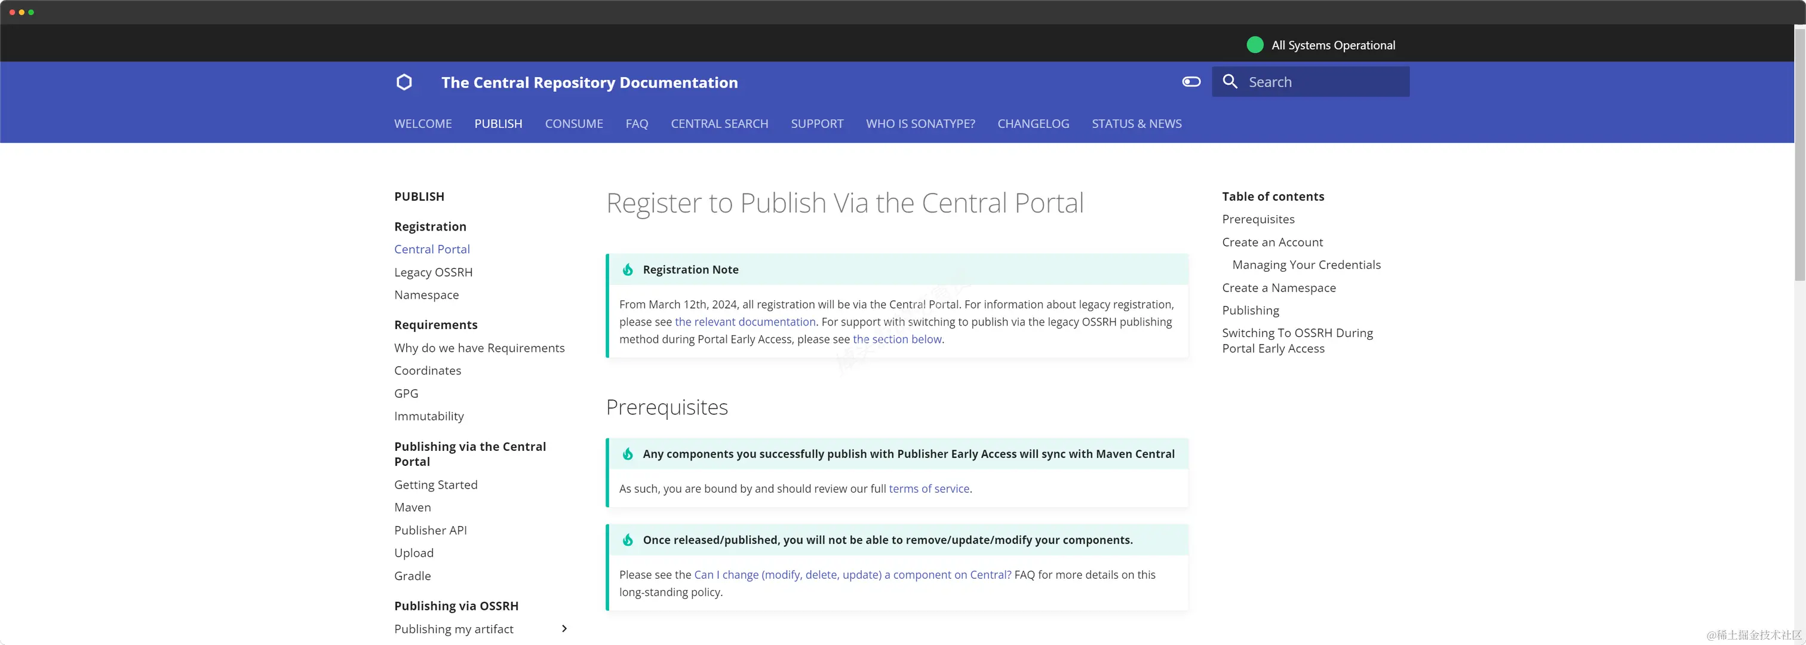
Task: Click the green status indicator dot
Action: click(x=1255, y=45)
